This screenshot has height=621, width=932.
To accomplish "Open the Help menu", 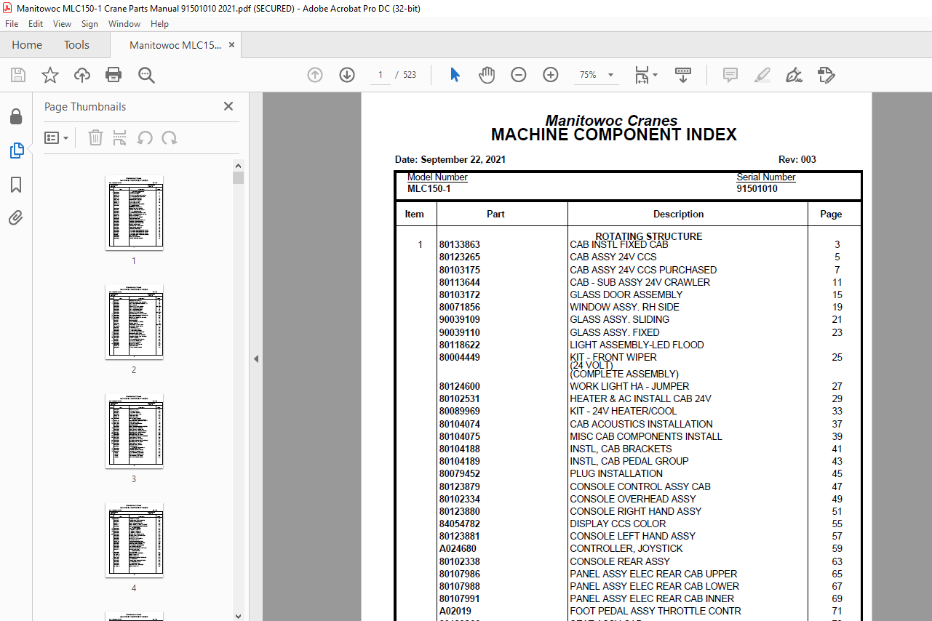I will tap(159, 24).
